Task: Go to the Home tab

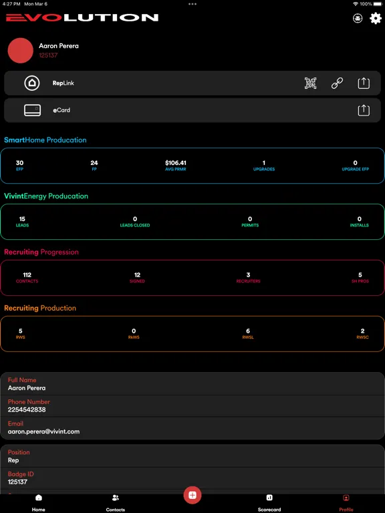Action: click(38, 503)
